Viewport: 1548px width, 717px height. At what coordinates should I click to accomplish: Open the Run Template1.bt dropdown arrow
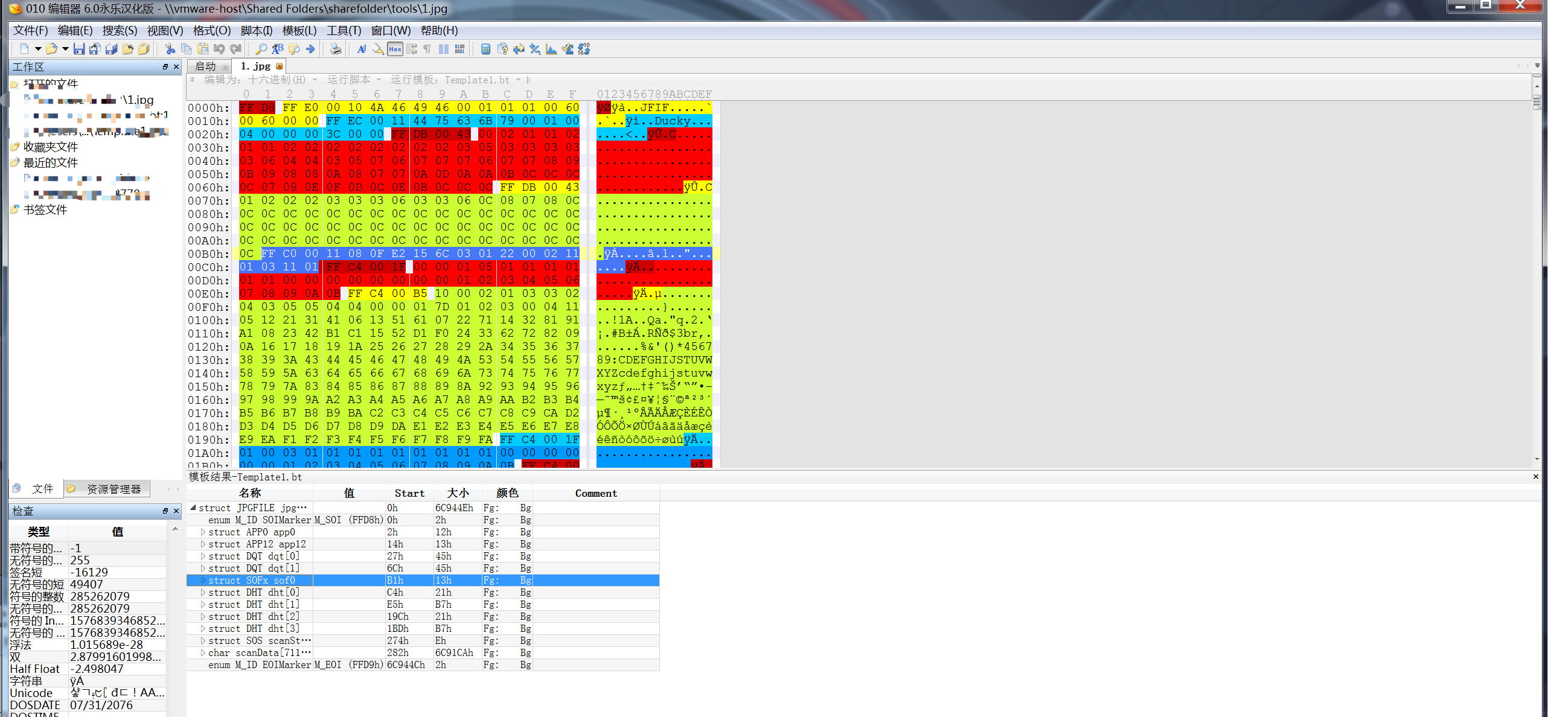518,80
